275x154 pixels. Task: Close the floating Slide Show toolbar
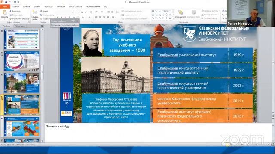pyautogui.click(x=77, y=21)
